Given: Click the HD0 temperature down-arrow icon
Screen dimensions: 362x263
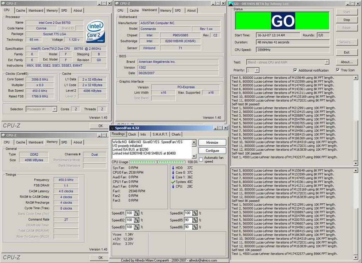Looking at the screenshot, I should click(x=173, y=168).
